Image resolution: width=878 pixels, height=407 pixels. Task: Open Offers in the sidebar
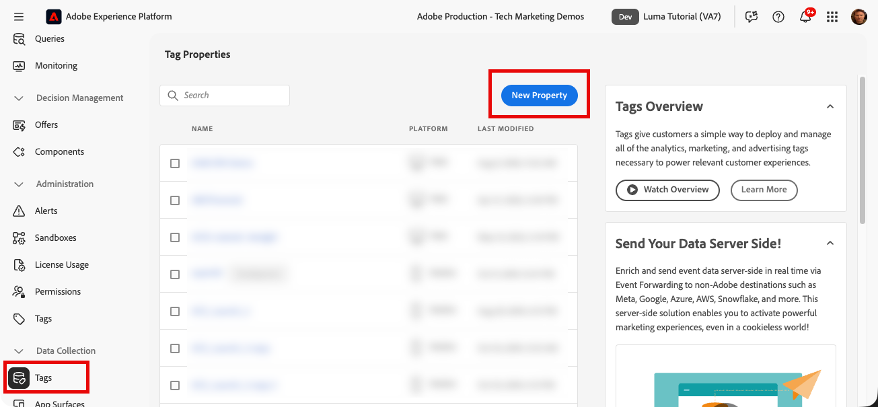pyautogui.click(x=46, y=125)
